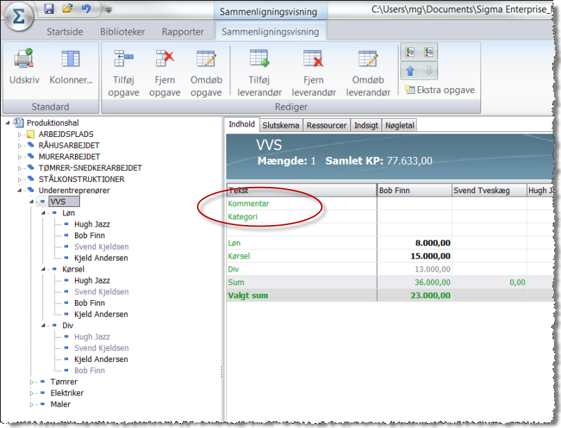Collapse the Produktionshal root node
This screenshot has width=561, height=428.
(x=8, y=123)
